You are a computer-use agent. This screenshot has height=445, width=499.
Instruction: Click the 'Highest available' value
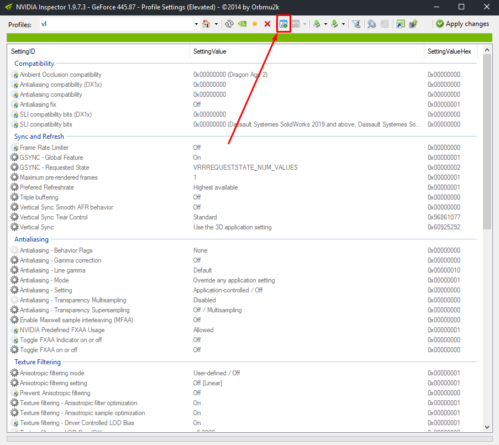pyautogui.click(x=216, y=187)
